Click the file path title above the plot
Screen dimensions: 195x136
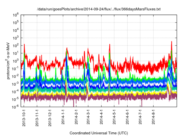(x=99, y=9)
